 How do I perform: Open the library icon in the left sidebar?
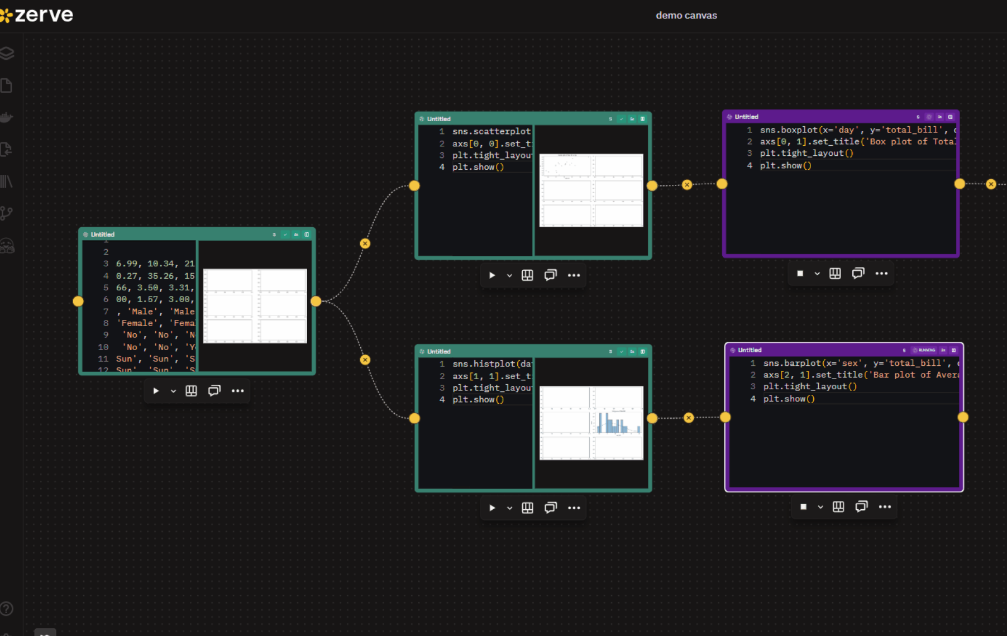pos(7,181)
